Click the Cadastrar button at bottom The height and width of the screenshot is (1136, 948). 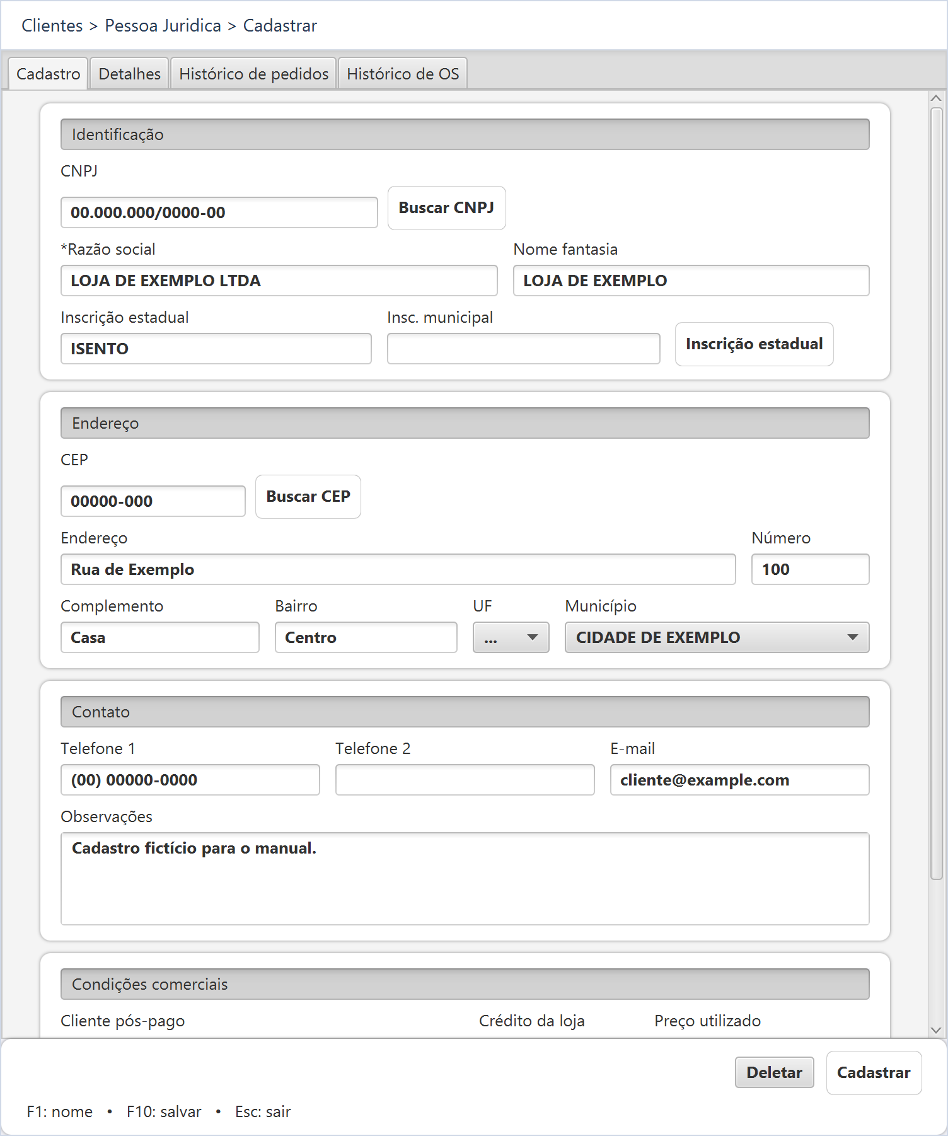[x=874, y=1072]
